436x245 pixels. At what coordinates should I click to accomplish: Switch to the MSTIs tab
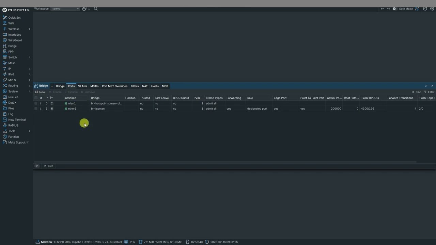point(94,86)
